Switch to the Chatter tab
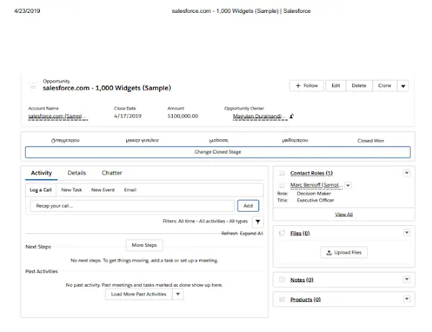This screenshot has height=332, width=432. point(112,173)
